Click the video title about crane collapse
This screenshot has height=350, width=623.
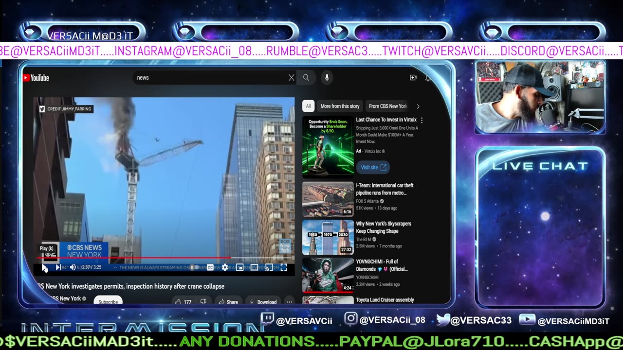[x=131, y=286]
